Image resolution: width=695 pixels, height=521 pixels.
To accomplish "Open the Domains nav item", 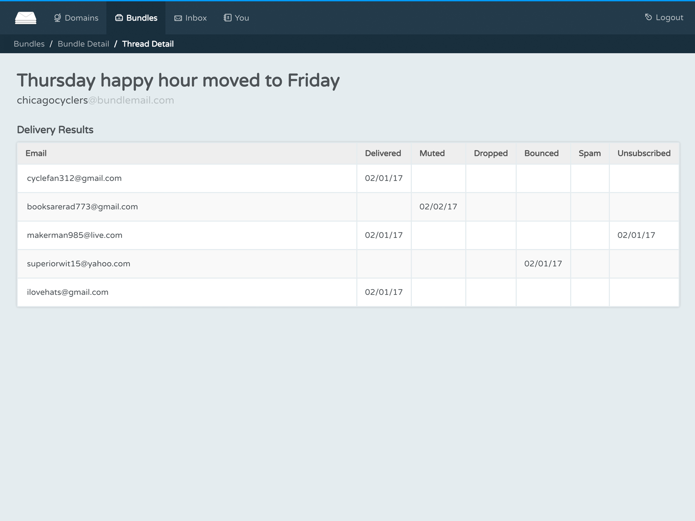I will (x=76, y=18).
